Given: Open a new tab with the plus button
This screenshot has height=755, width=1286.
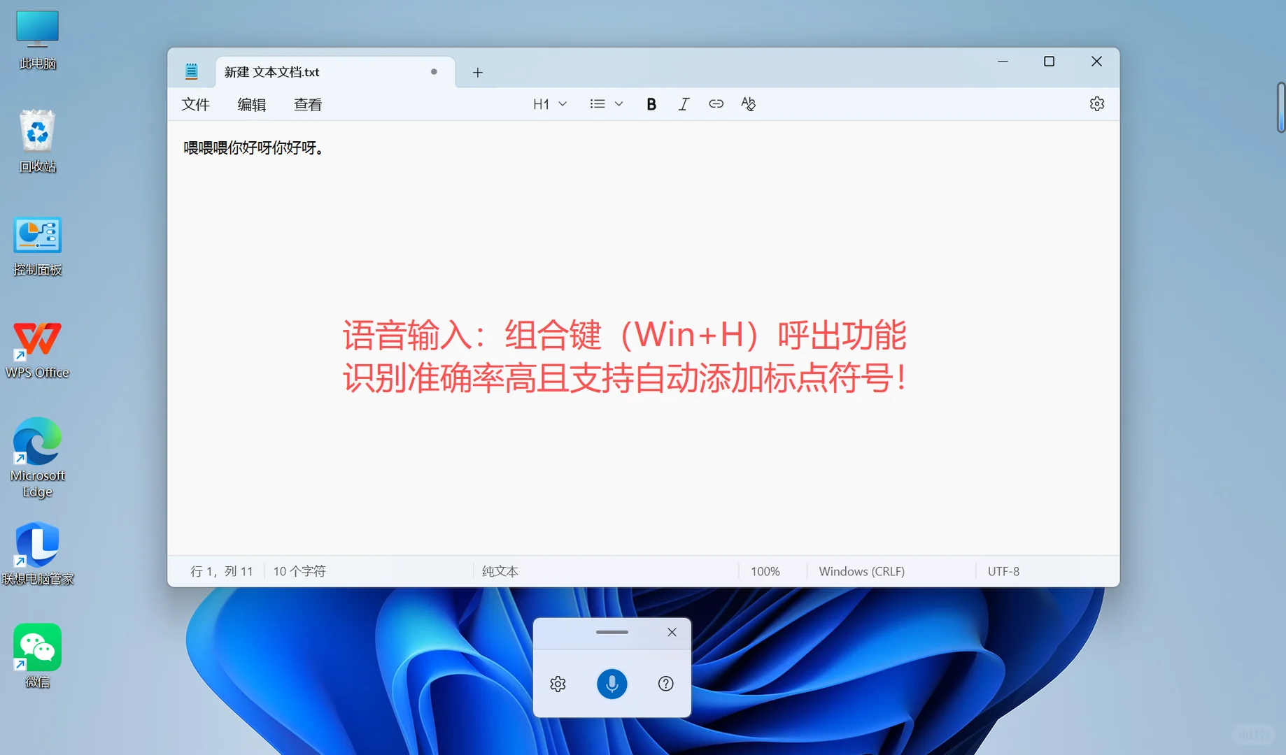Looking at the screenshot, I should 478,72.
